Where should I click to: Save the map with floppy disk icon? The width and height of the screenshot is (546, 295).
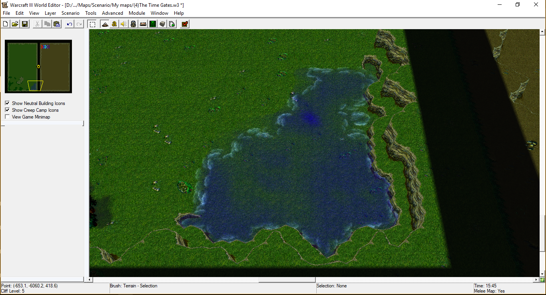click(25, 24)
